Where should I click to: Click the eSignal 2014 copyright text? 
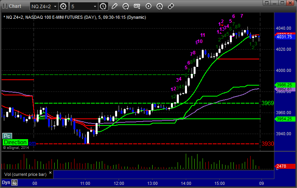[x=16, y=148]
